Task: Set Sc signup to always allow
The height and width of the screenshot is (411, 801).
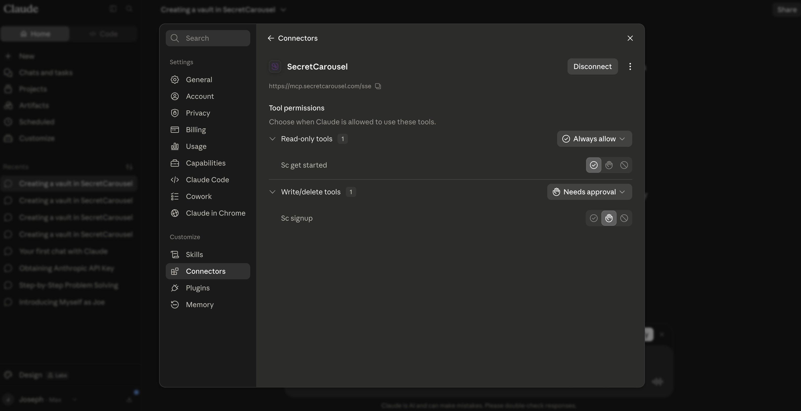Action: (x=594, y=218)
